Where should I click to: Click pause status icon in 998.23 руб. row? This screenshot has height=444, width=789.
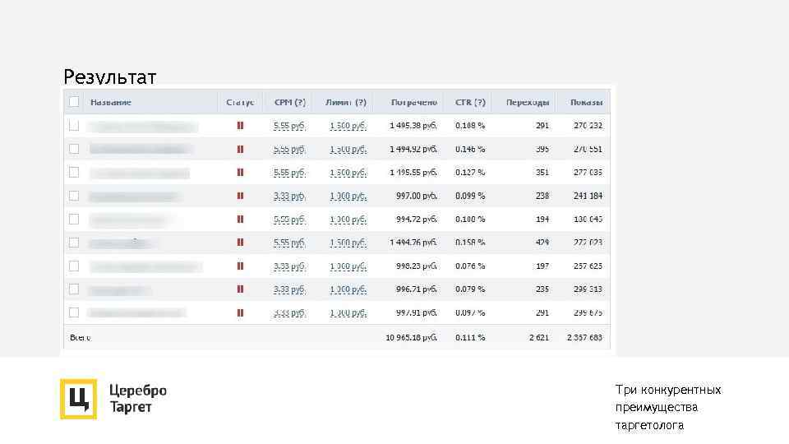coord(241,266)
